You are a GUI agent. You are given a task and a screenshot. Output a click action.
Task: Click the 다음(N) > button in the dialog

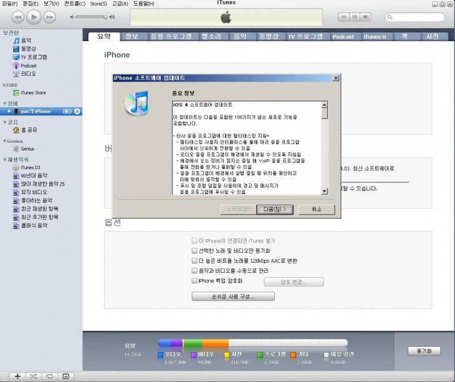(x=275, y=209)
